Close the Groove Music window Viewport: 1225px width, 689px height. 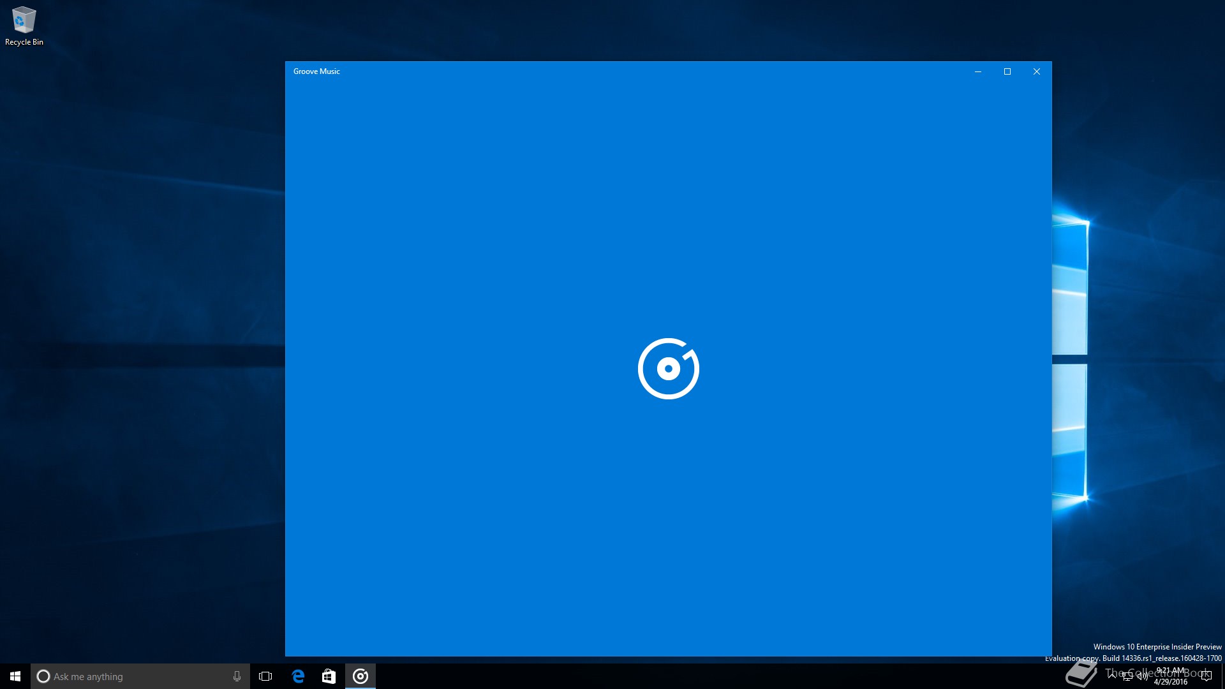(x=1037, y=71)
